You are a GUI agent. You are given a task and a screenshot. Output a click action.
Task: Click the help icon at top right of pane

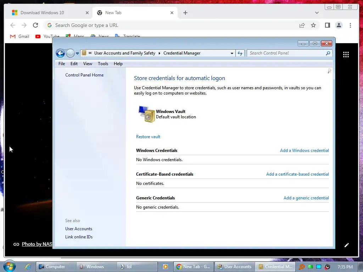coord(329,71)
